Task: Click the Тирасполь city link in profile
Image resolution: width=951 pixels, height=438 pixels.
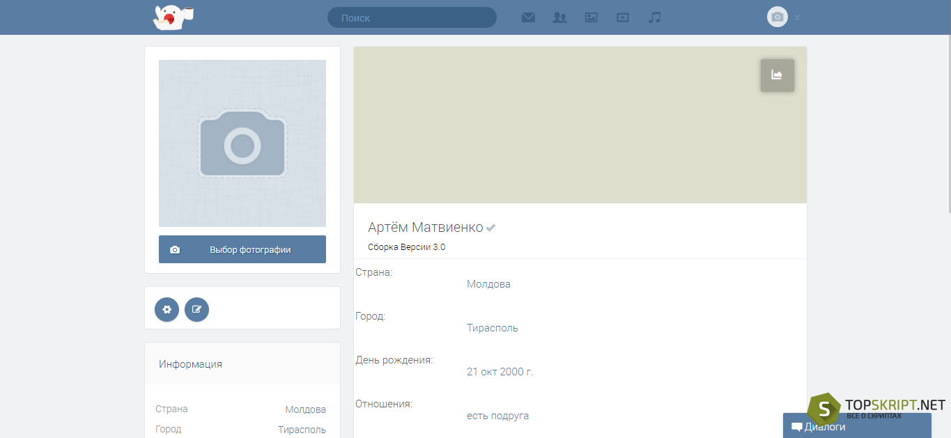Action: tap(493, 328)
